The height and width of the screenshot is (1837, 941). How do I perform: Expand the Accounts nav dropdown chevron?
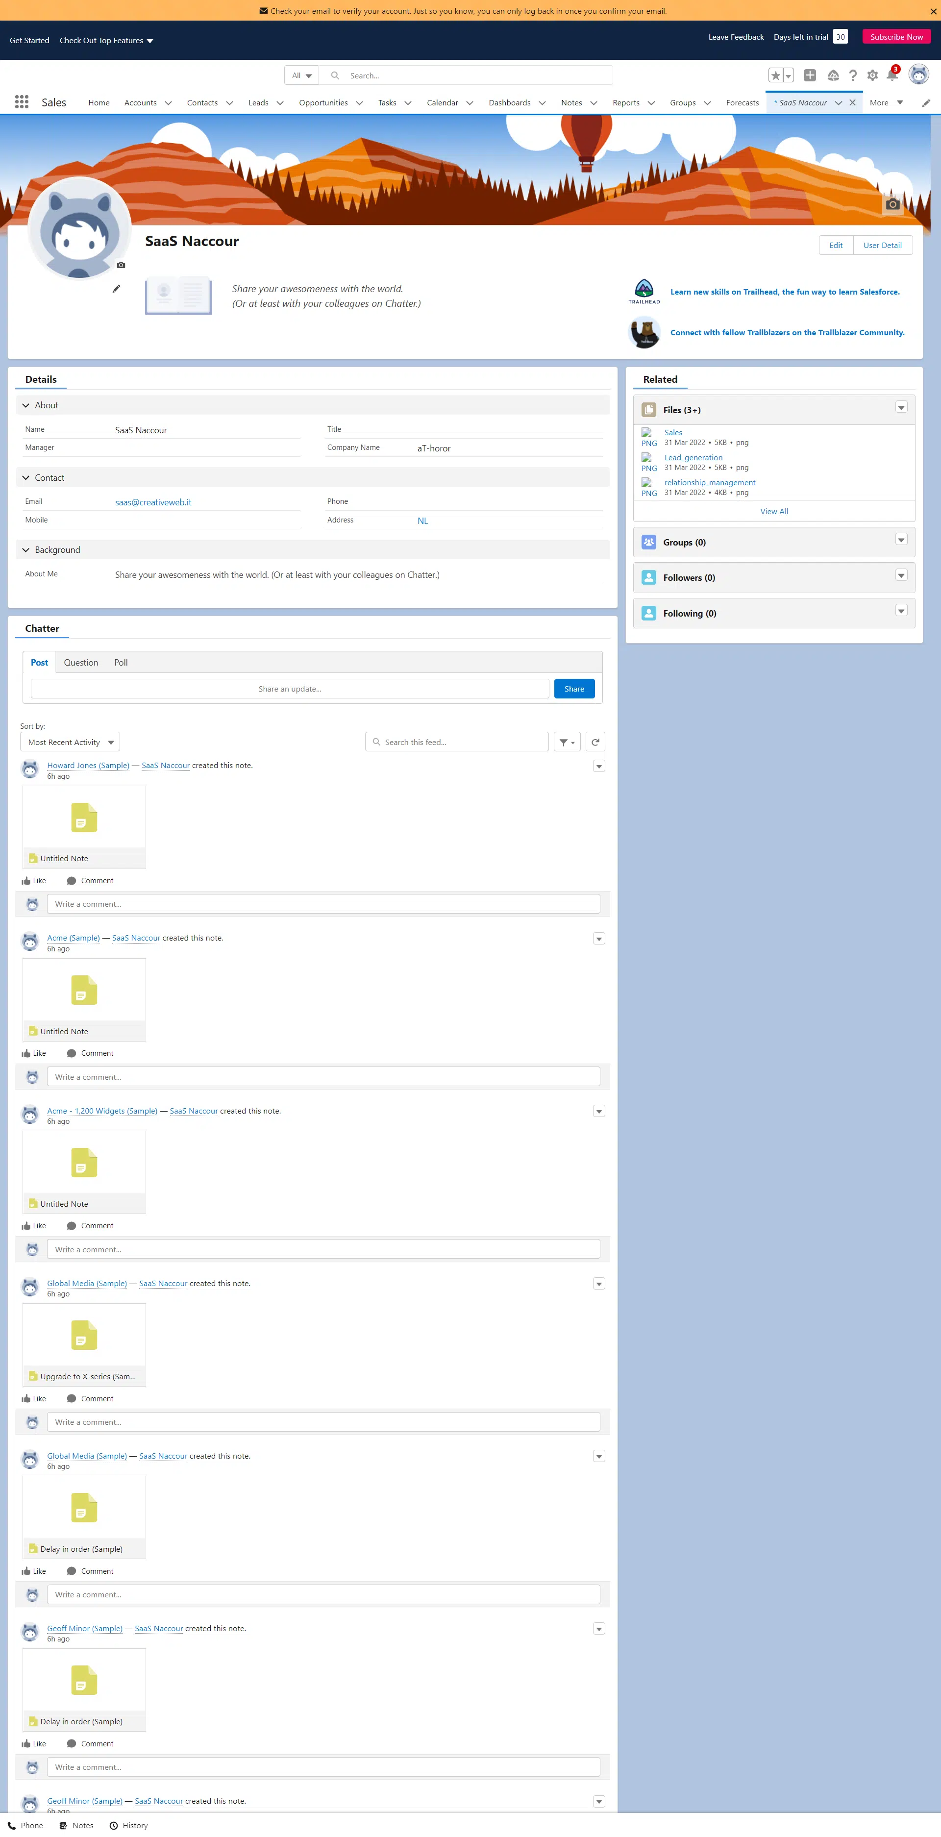[168, 103]
